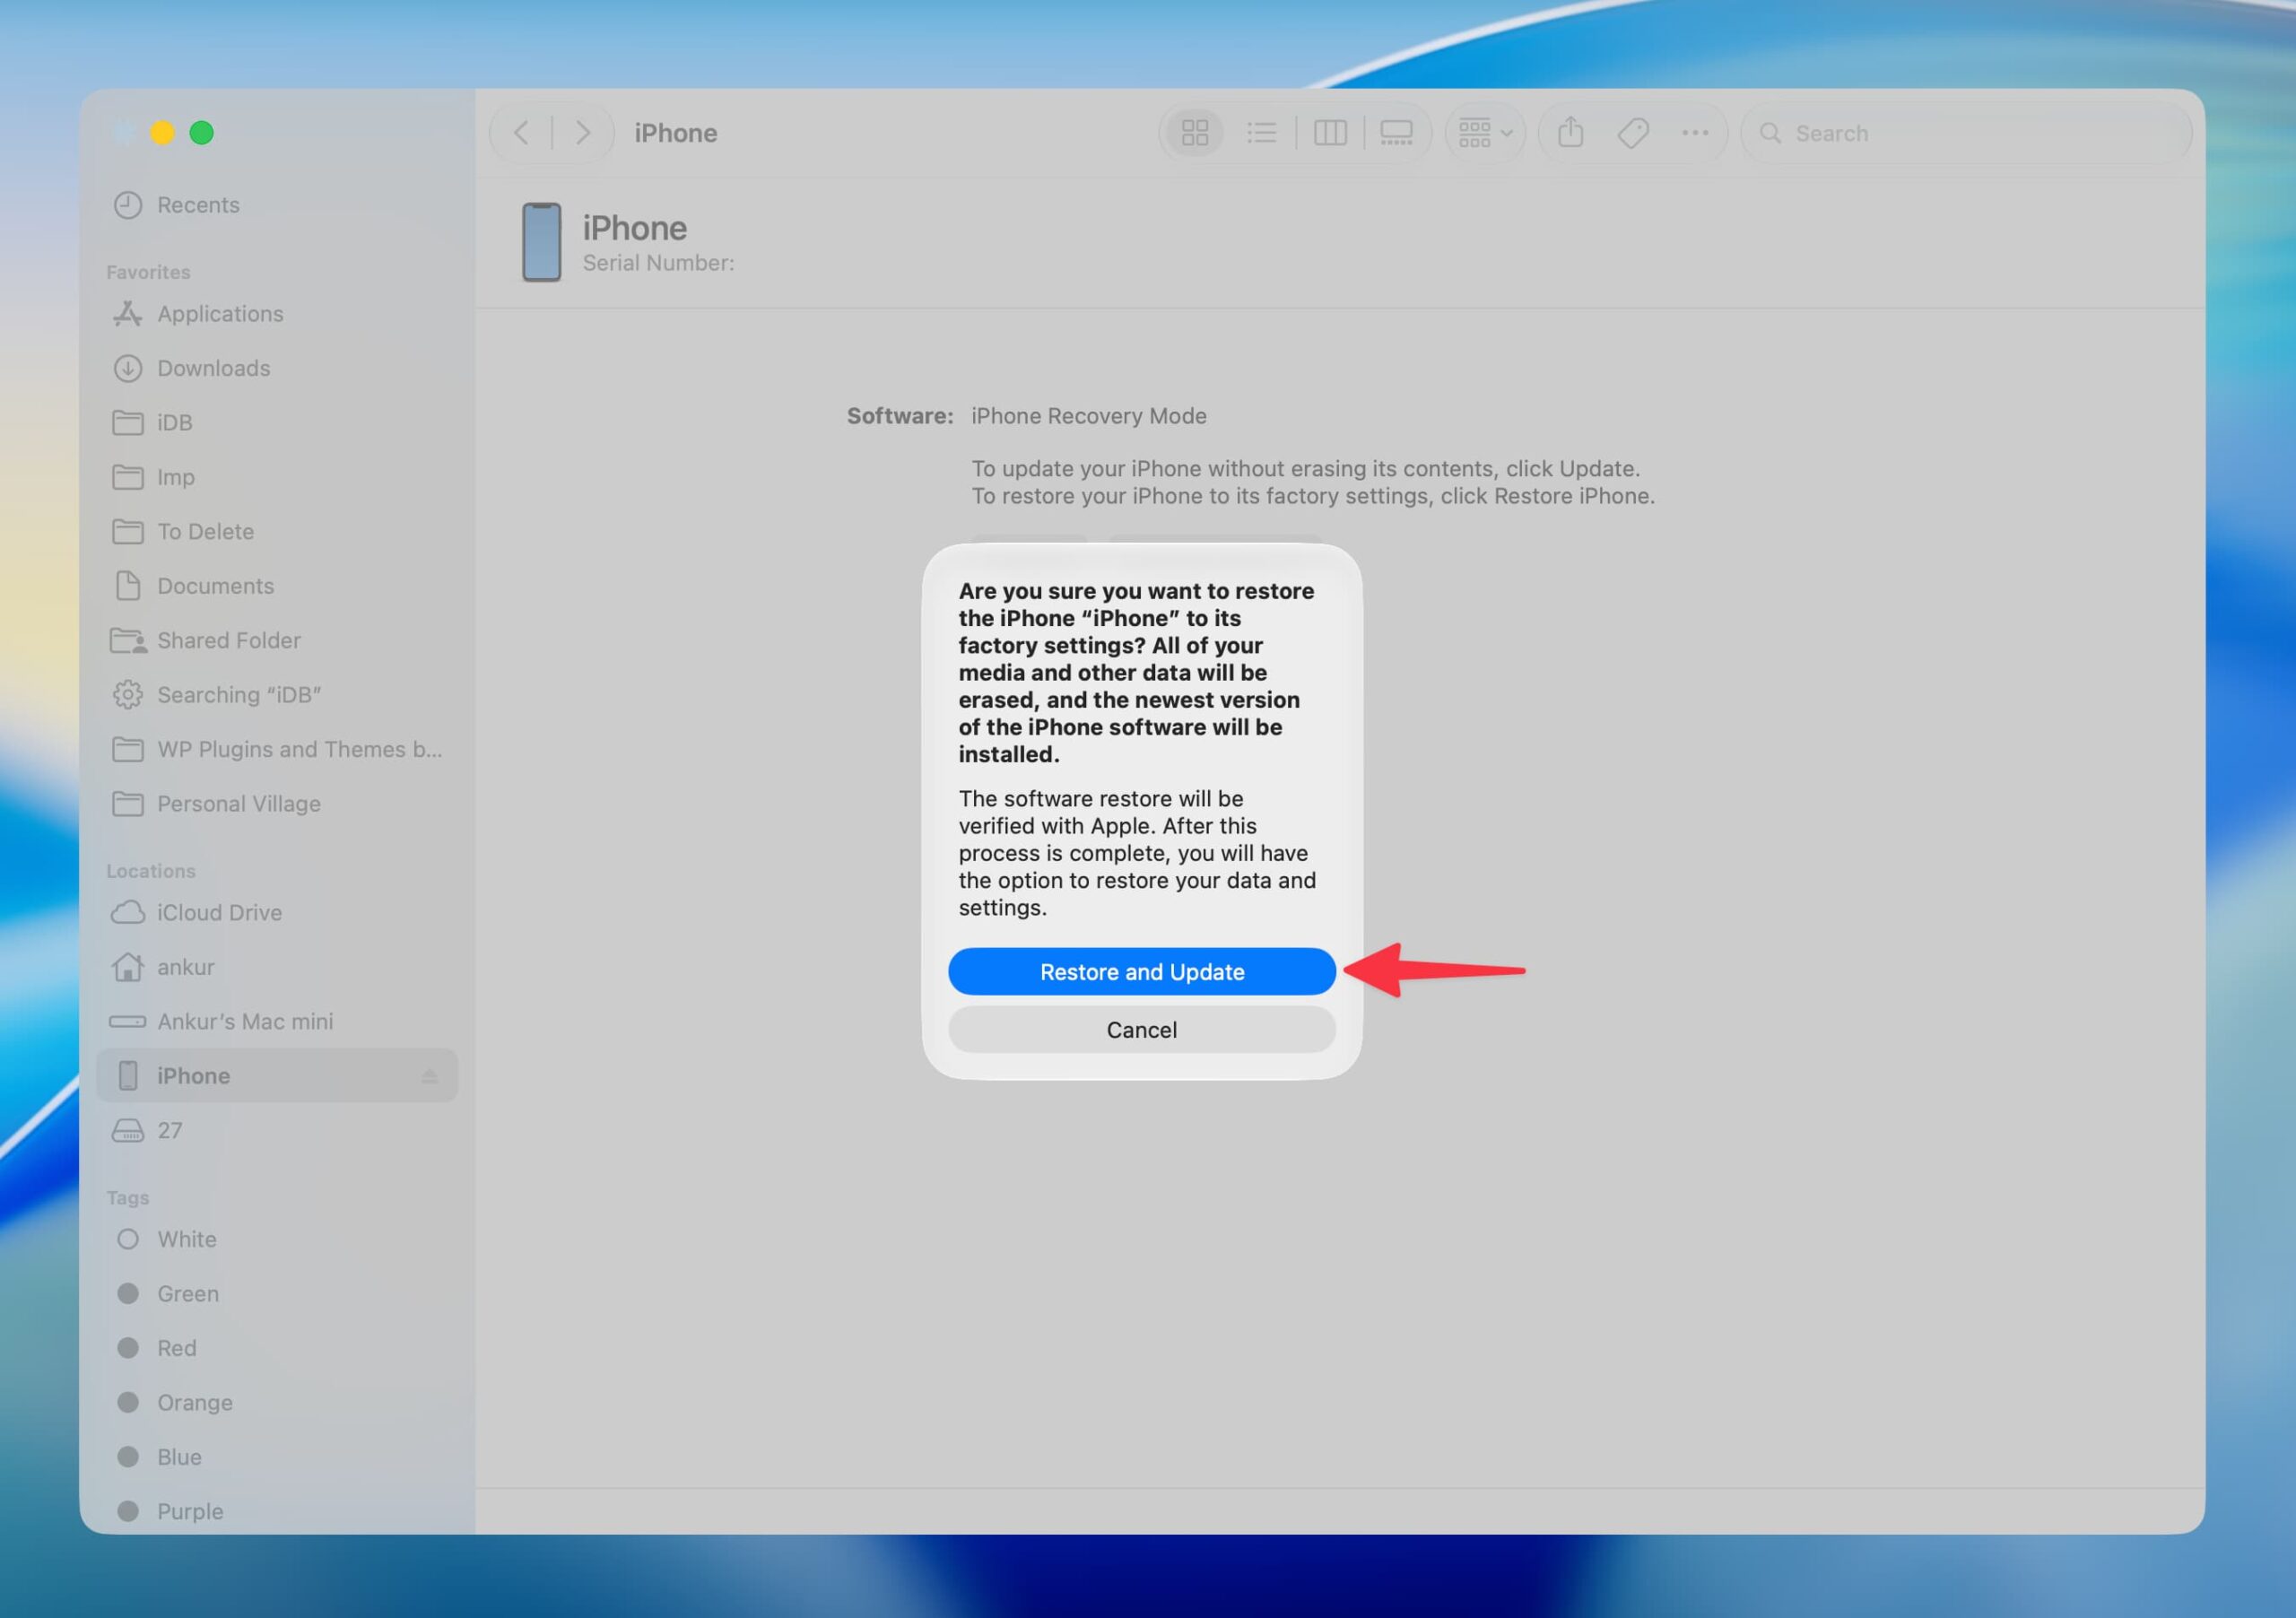Go back with the back chevron

point(521,133)
